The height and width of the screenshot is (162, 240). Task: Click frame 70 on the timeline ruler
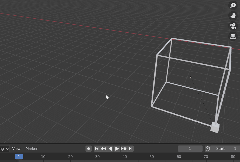[x=206, y=157]
